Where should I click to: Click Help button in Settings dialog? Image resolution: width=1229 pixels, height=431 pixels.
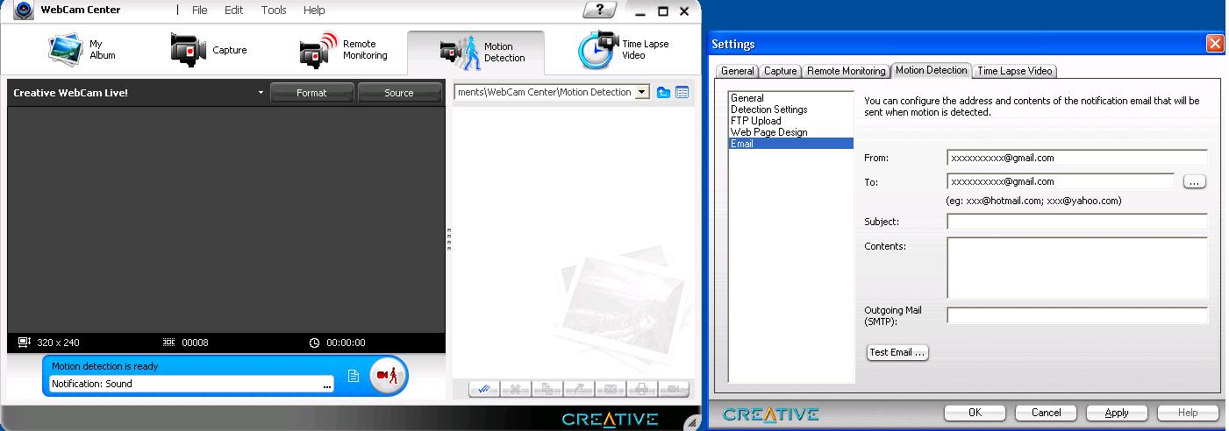point(1189,413)
